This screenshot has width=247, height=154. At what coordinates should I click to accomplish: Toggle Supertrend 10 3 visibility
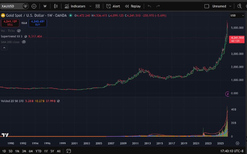click(26, 36)
